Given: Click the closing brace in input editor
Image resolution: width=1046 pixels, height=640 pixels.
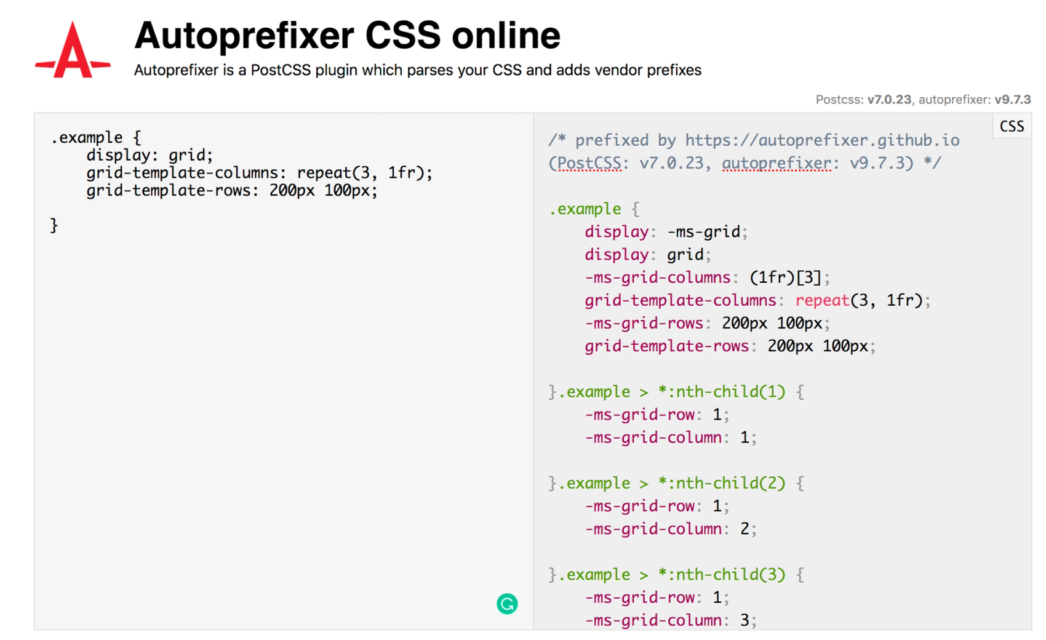Looking at the screenshot, I should (54, 225).
